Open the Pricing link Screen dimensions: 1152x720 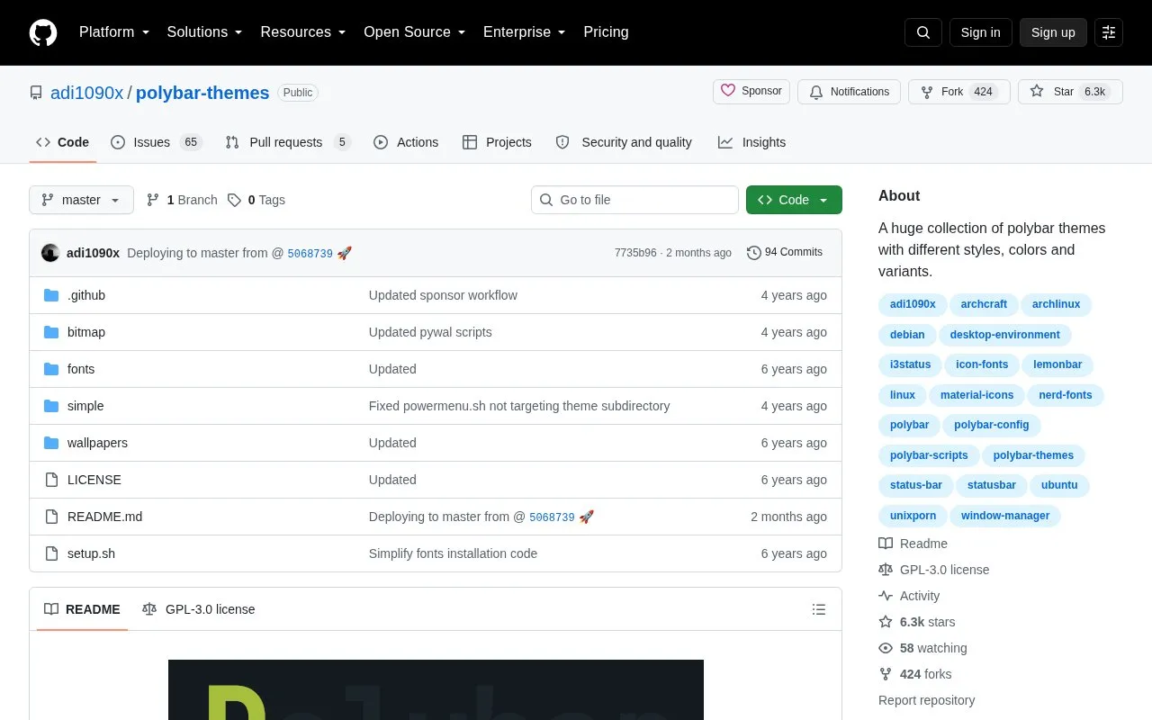pos(606,32)
